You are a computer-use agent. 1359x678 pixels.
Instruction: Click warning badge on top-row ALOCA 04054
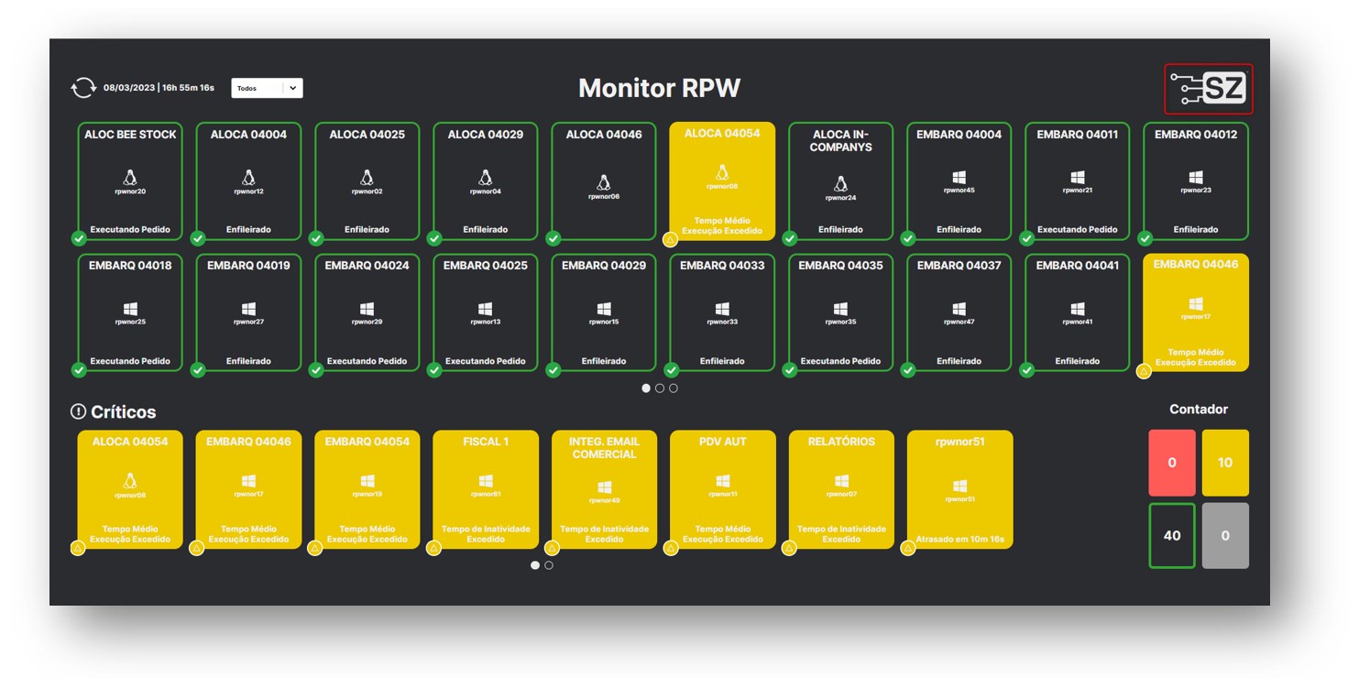(x=671, y=240)
